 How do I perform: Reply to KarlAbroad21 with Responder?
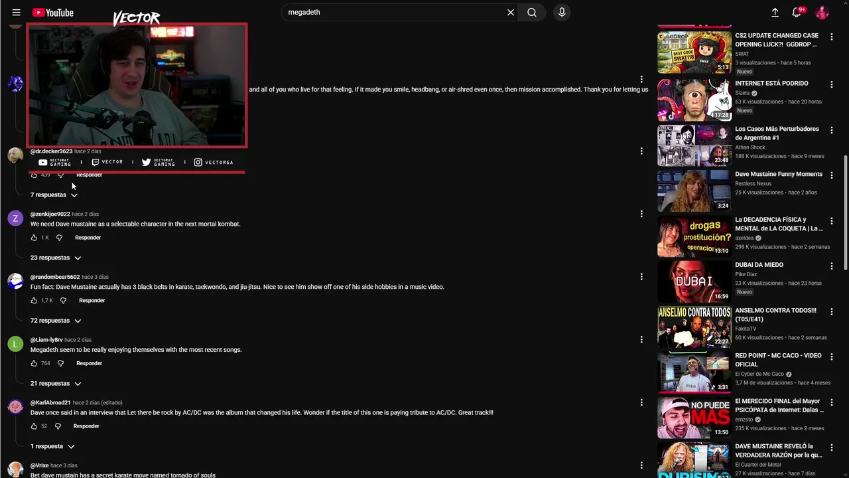click(86, 426)
